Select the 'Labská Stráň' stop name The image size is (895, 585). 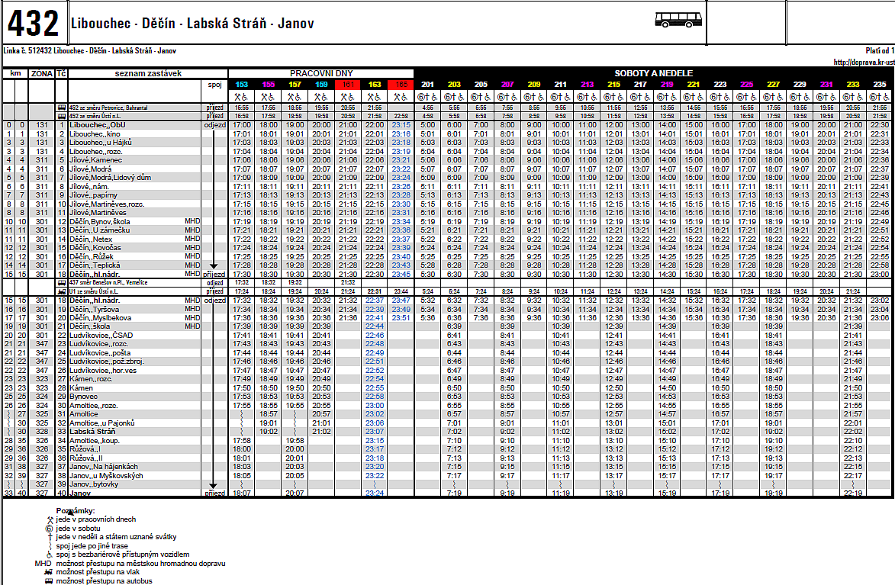[92, 432]
